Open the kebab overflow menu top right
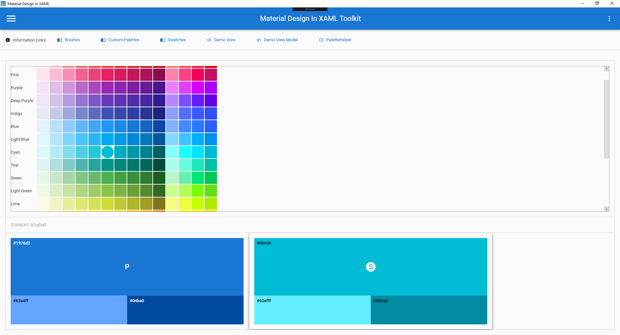Image resolution: width=620 pixels, height=335 pixels. pyautogui.click(x=610, y=18)
